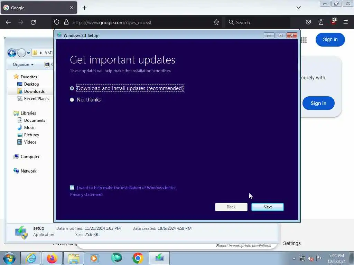Bookmark this page with the star icon
The height and width of the screenshot is (265, 354).
pos(216,22)
